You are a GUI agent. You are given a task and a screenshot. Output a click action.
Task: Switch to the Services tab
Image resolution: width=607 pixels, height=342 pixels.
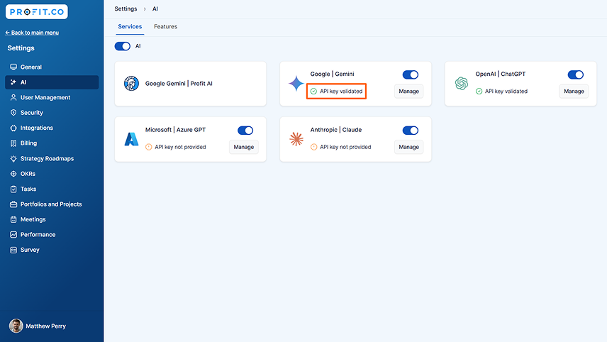click(130, 27)
